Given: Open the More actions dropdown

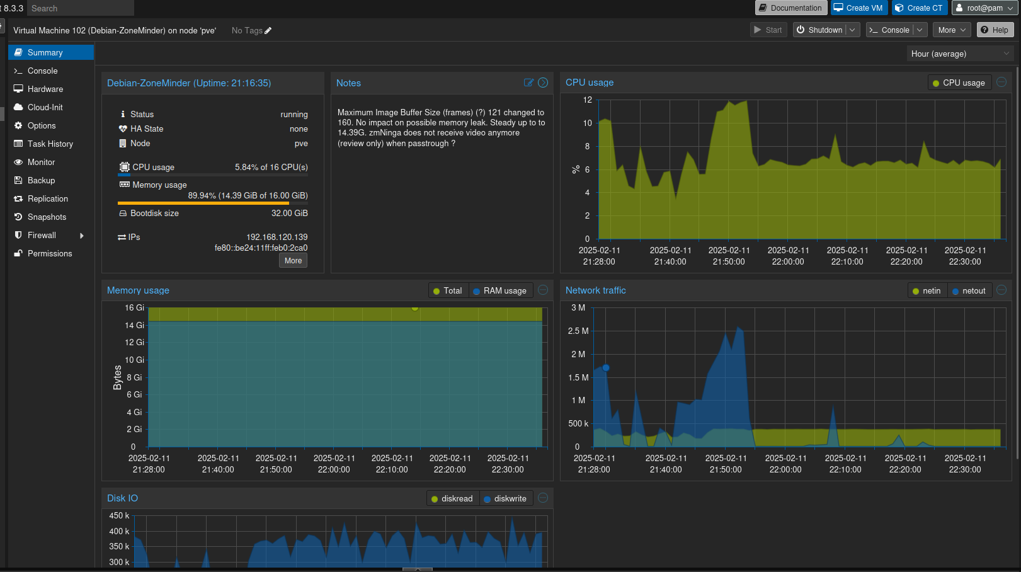Looking at the screenshot, I should point(952,30).
